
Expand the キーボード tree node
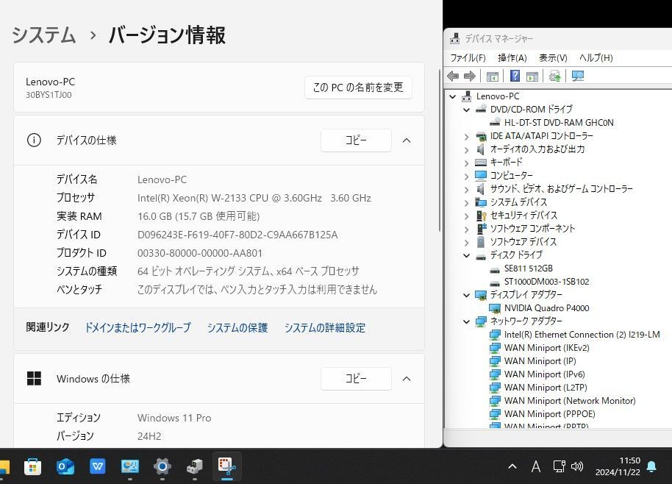coord(466,163)
